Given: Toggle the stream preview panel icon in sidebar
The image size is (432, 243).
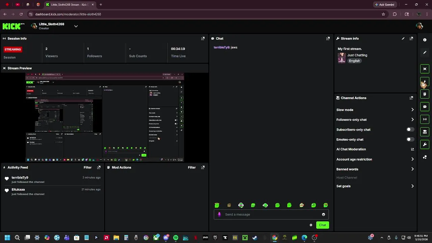Looking at the screenshot, I should coord(425,69).
